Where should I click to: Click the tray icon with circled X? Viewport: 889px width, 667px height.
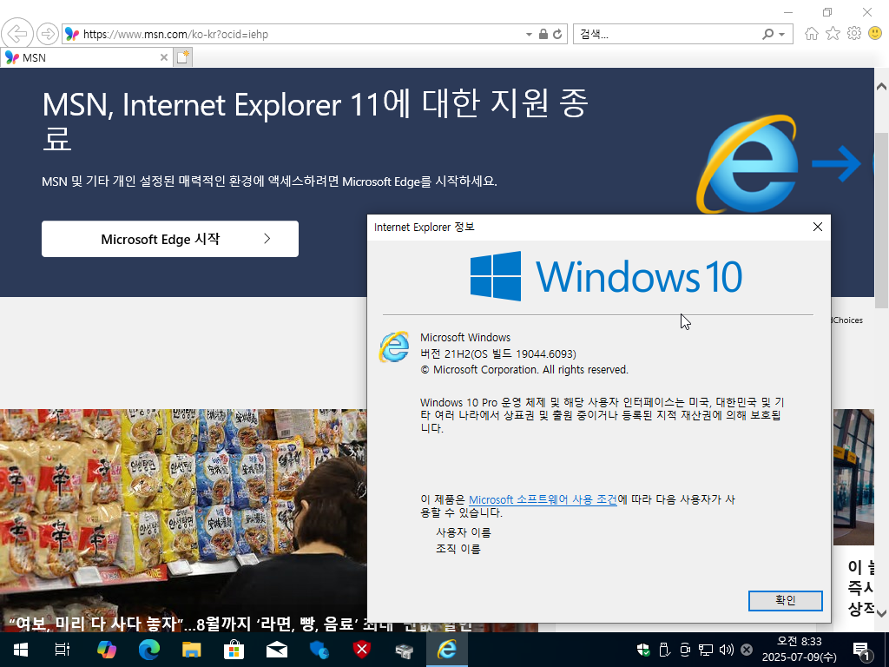(747, 650)
